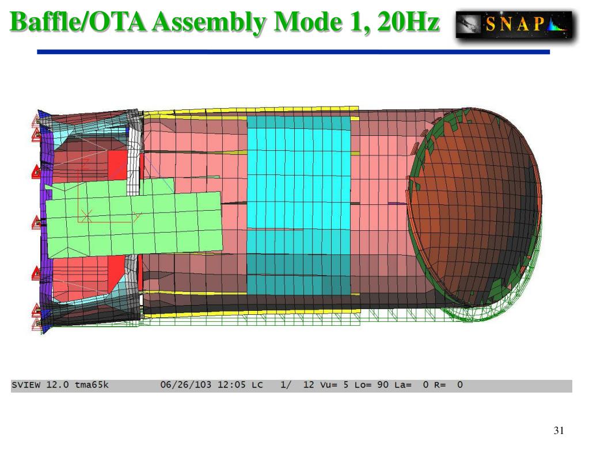Click the "06/26/103 12:05" timestamp text
Image resolution: width=589 pixels, height=449 pixels.
coord(204,385)
